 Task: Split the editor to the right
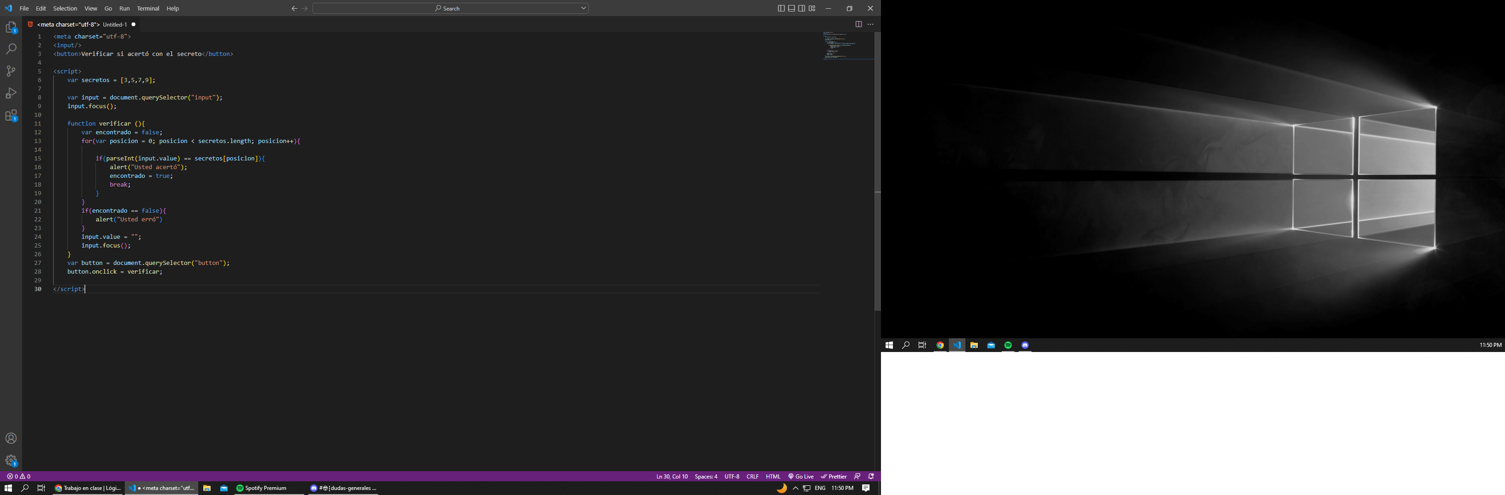858,24
